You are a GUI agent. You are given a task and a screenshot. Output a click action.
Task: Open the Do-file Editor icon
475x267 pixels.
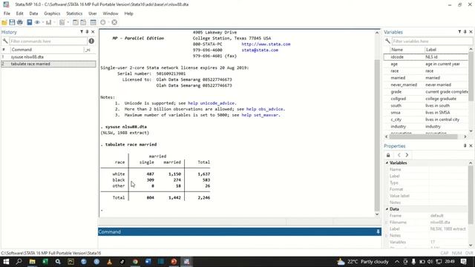click(x=62, y=22)
